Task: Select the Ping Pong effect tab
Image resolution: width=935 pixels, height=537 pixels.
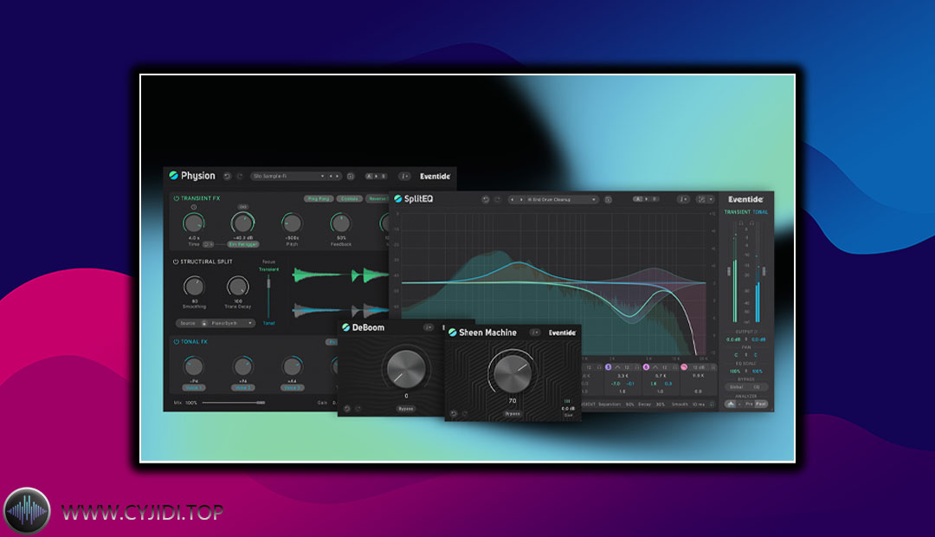Action: (x=319, y=198)
